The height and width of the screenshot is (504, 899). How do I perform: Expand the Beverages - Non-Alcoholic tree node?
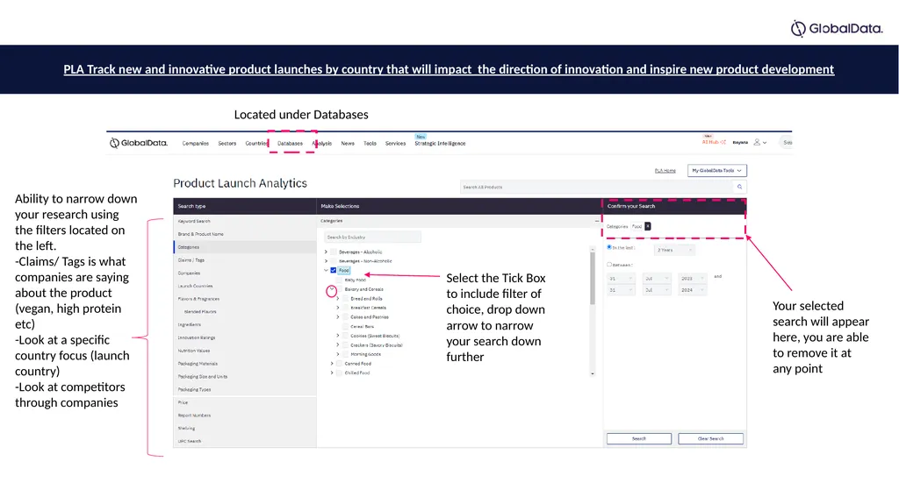[327, 261]
